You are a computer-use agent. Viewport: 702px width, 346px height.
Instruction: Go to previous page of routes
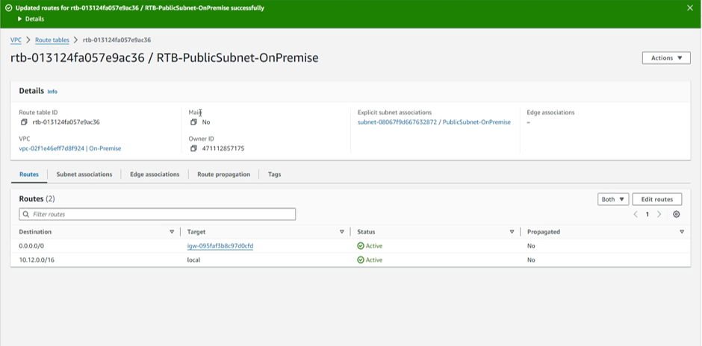pyautogui.click(x=636, y=215)
